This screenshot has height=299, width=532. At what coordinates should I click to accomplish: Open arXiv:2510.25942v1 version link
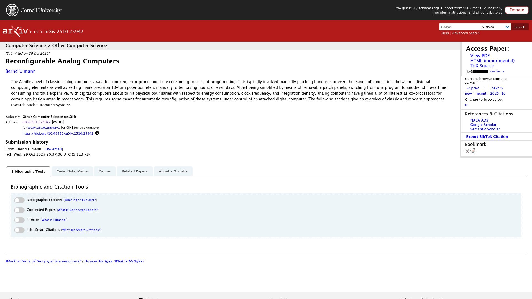click(x=44, y=128)
